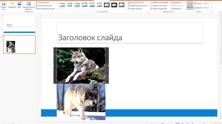Expand the Переместить вперед dropdown arrow
Screen dimensions: 222x124
pyautogui.click(x=169, y=2)
